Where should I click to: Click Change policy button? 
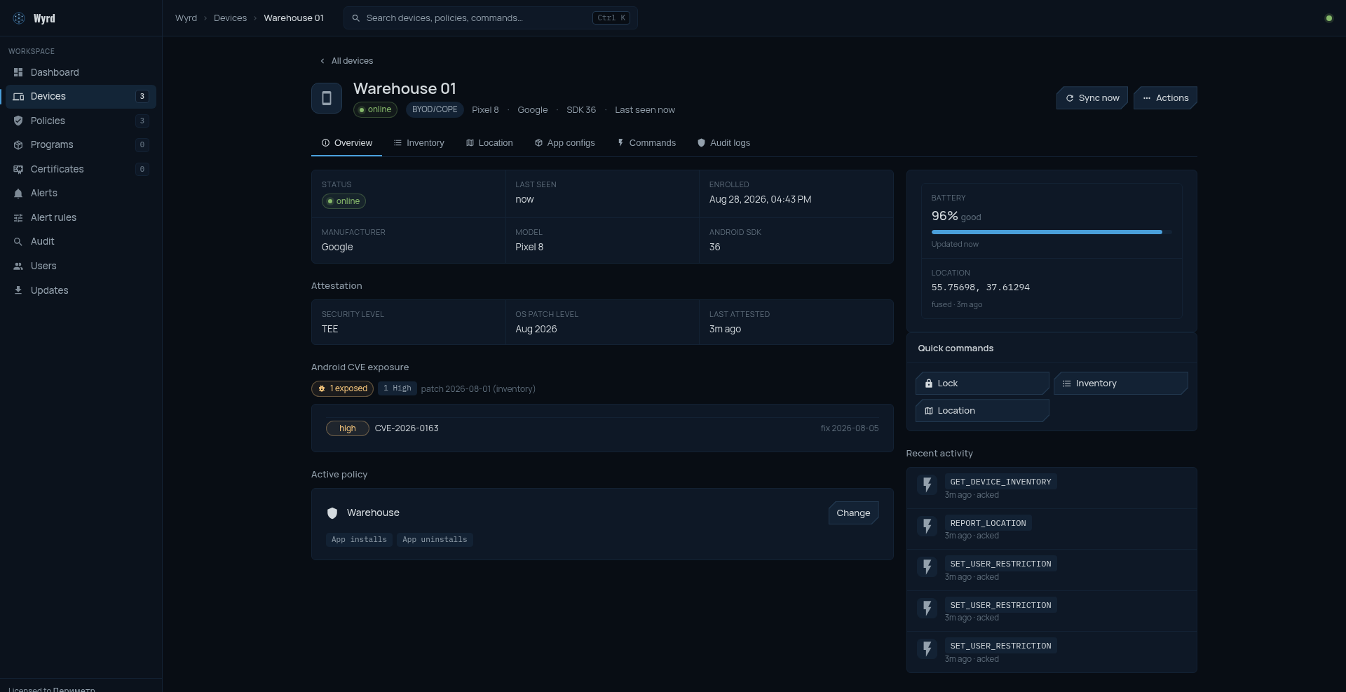[x=853, y=513]
